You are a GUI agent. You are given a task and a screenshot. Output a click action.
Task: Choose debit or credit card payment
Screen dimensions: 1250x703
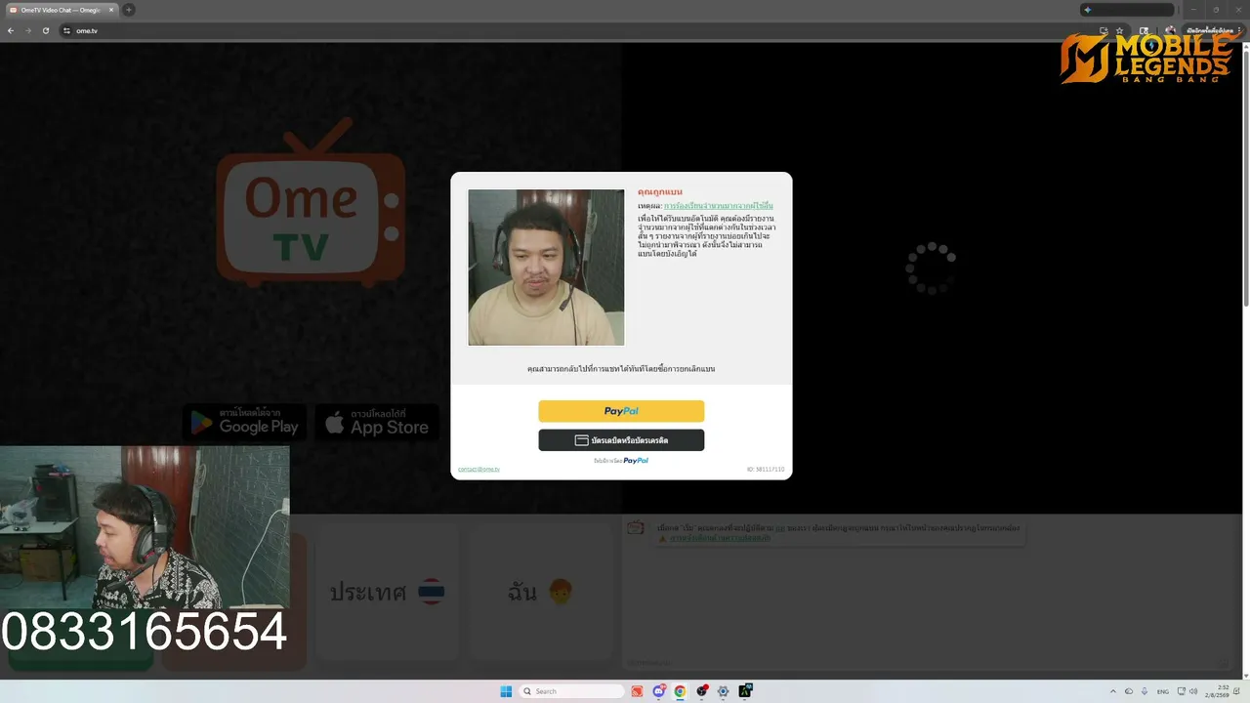(x=621, y=440)
